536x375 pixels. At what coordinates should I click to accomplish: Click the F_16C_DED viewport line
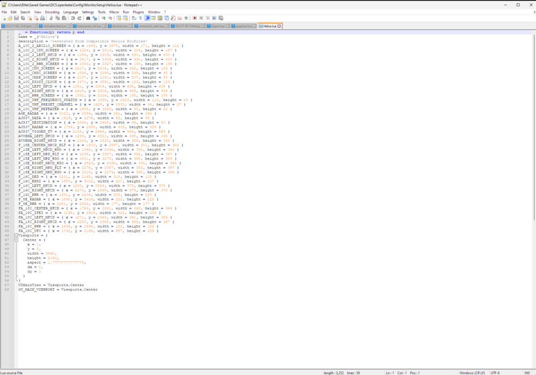coord(87,177)
